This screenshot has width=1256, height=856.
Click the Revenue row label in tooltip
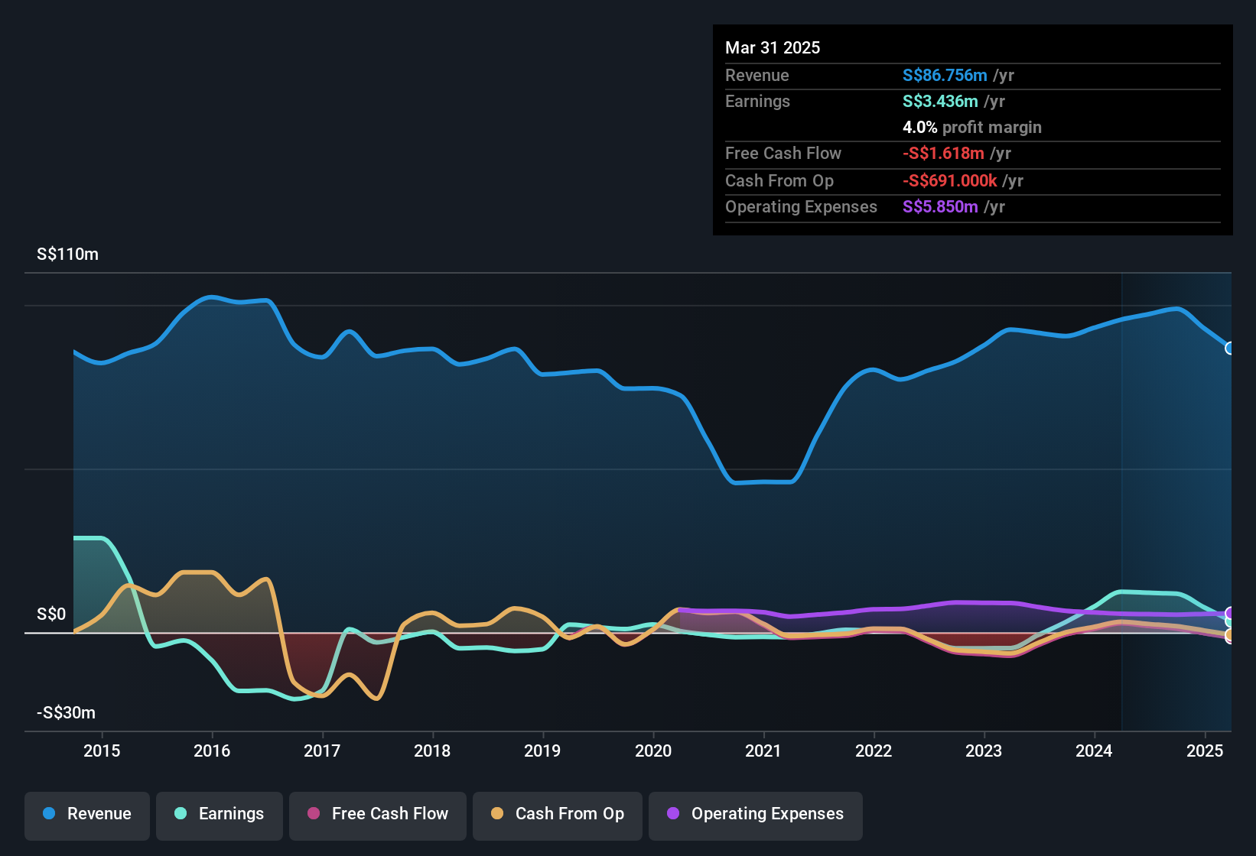(x=757, y=75)
